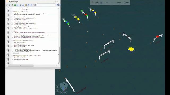The width and height of the screenshot is (170, 95).
Task: Collapse the for loop at line 136
Action: 12,47
